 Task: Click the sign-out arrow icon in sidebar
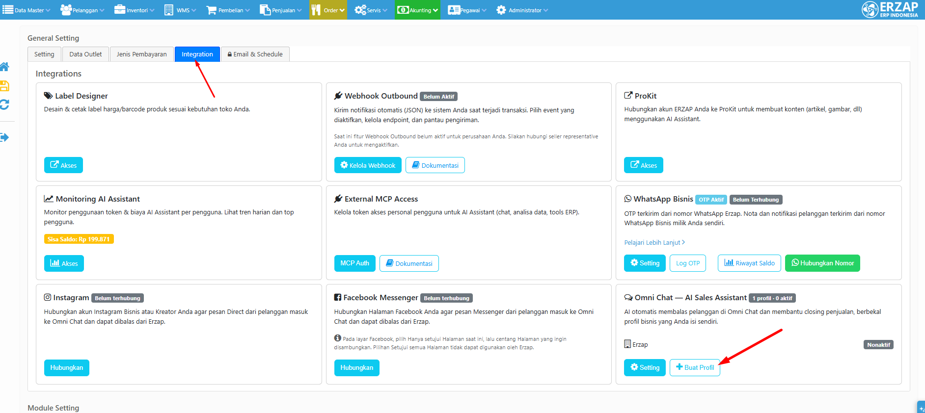pyautogui.click(x=4, y=137)
